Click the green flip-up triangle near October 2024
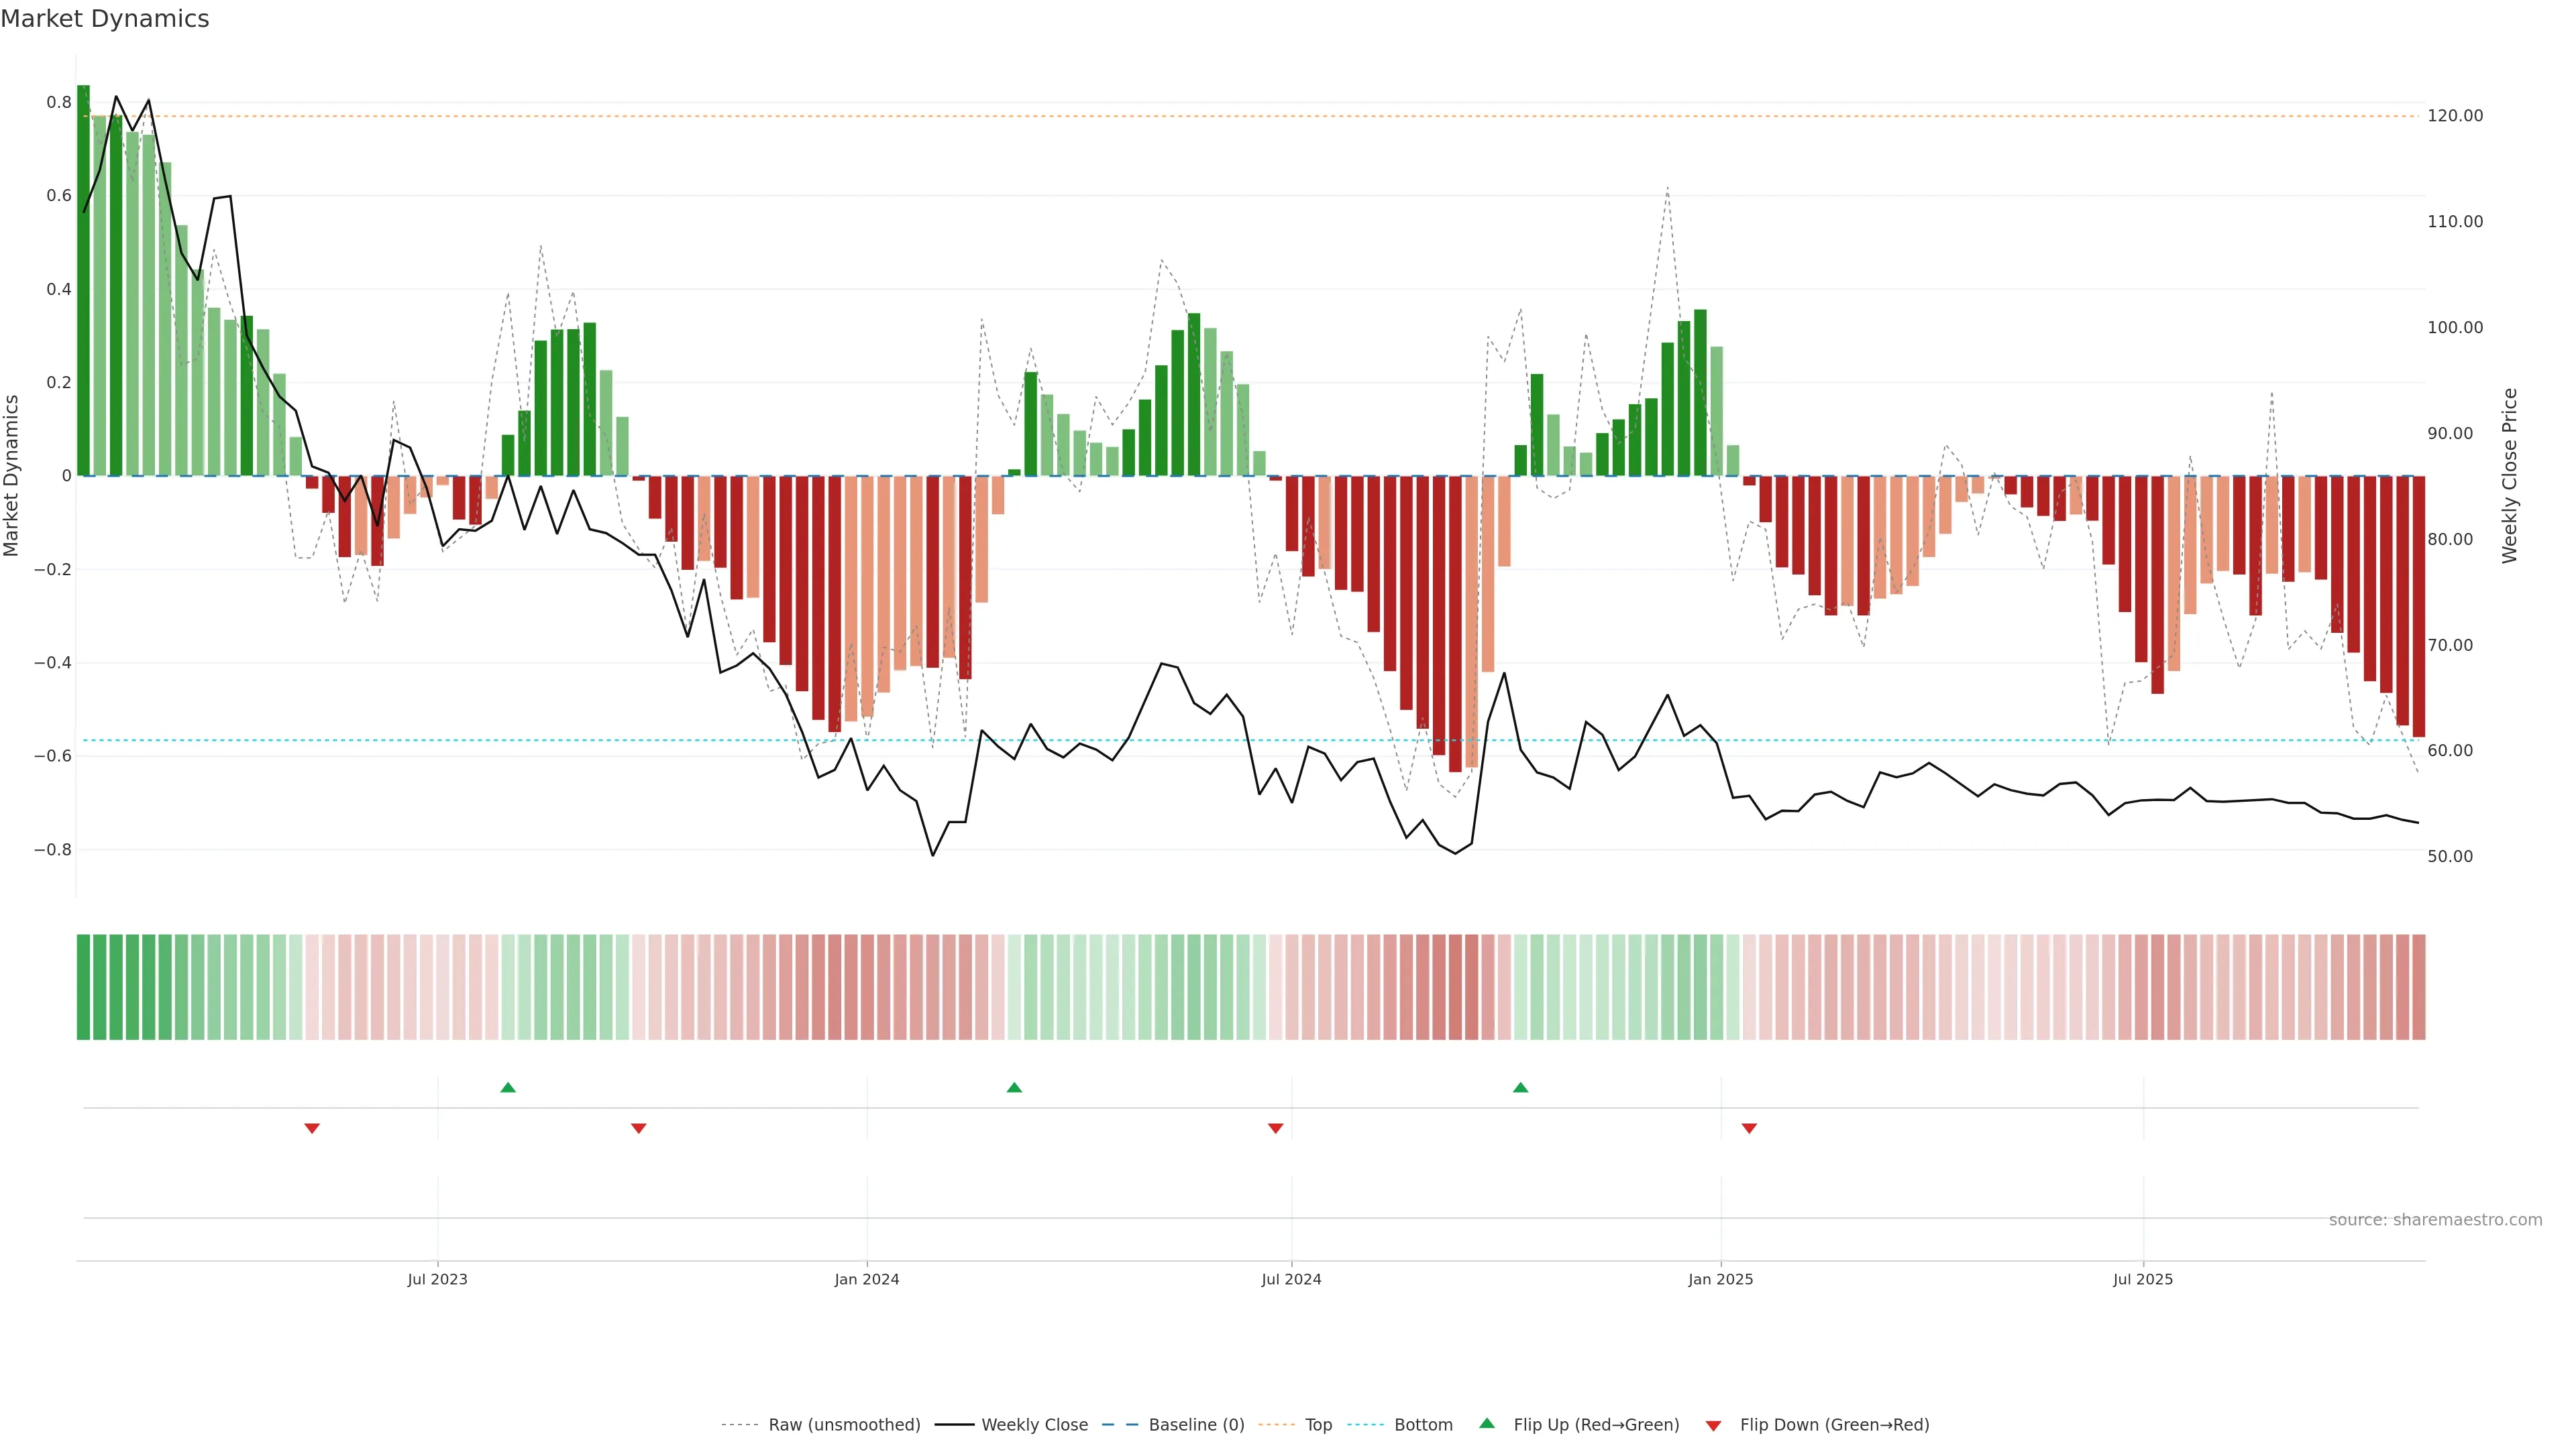 click(x=1520, y=1087)
